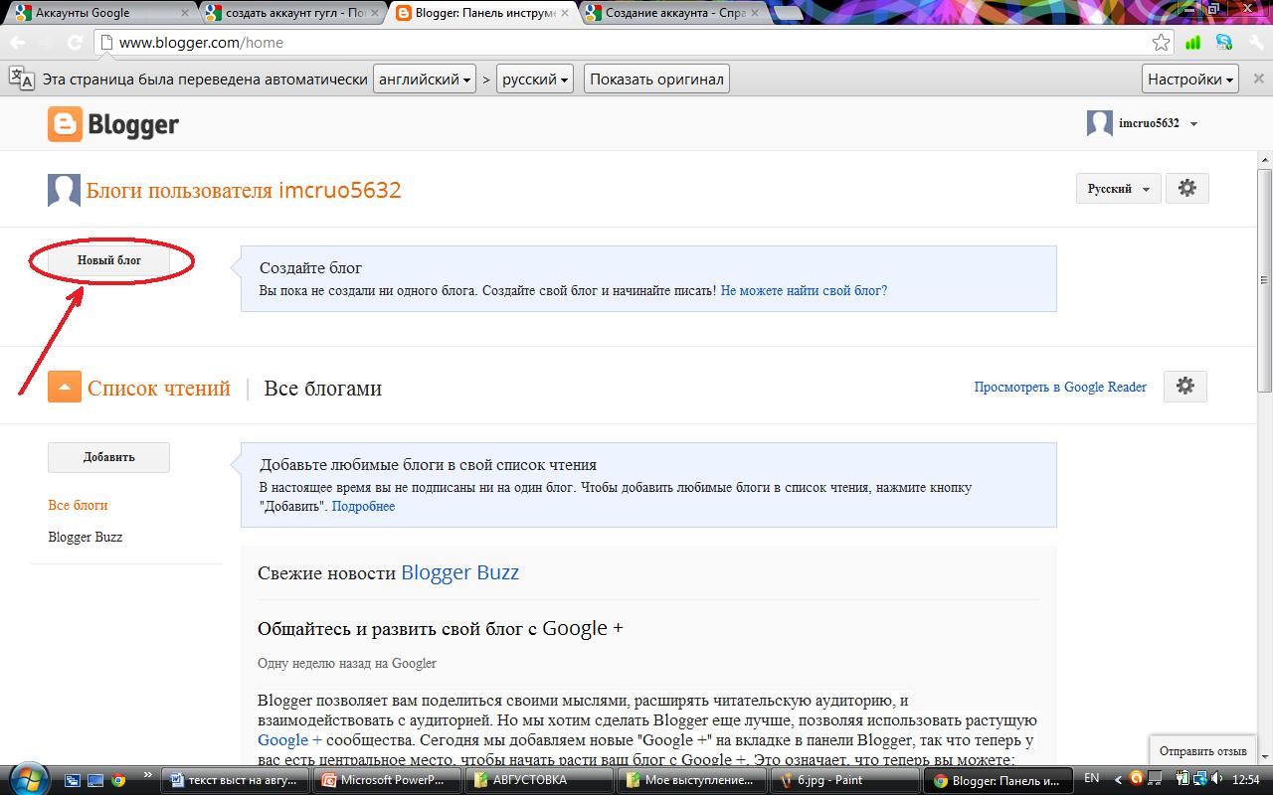Click the 'Добавить' button
Viewport: 1273px width, 795px height.
[108, 457]
